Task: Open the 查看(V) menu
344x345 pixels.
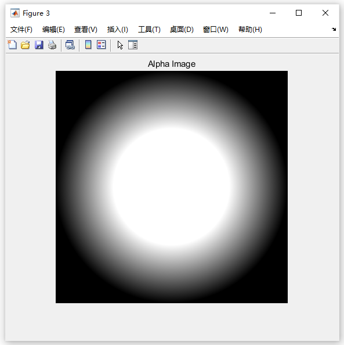Action: click(85, 29)
